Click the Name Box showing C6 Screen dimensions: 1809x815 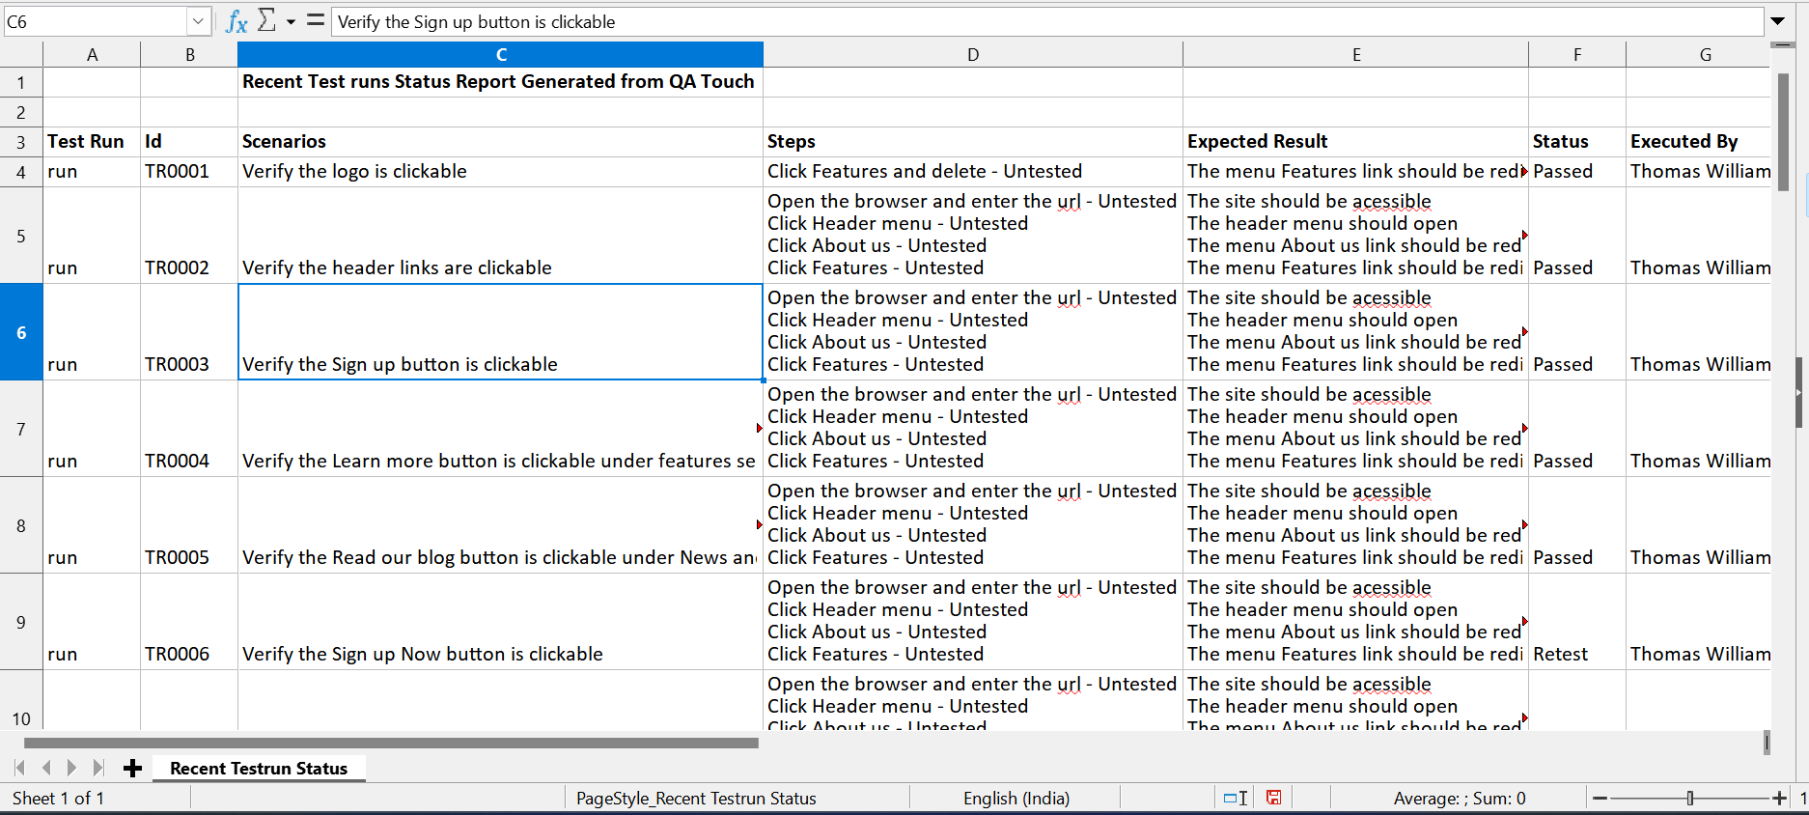95,21
